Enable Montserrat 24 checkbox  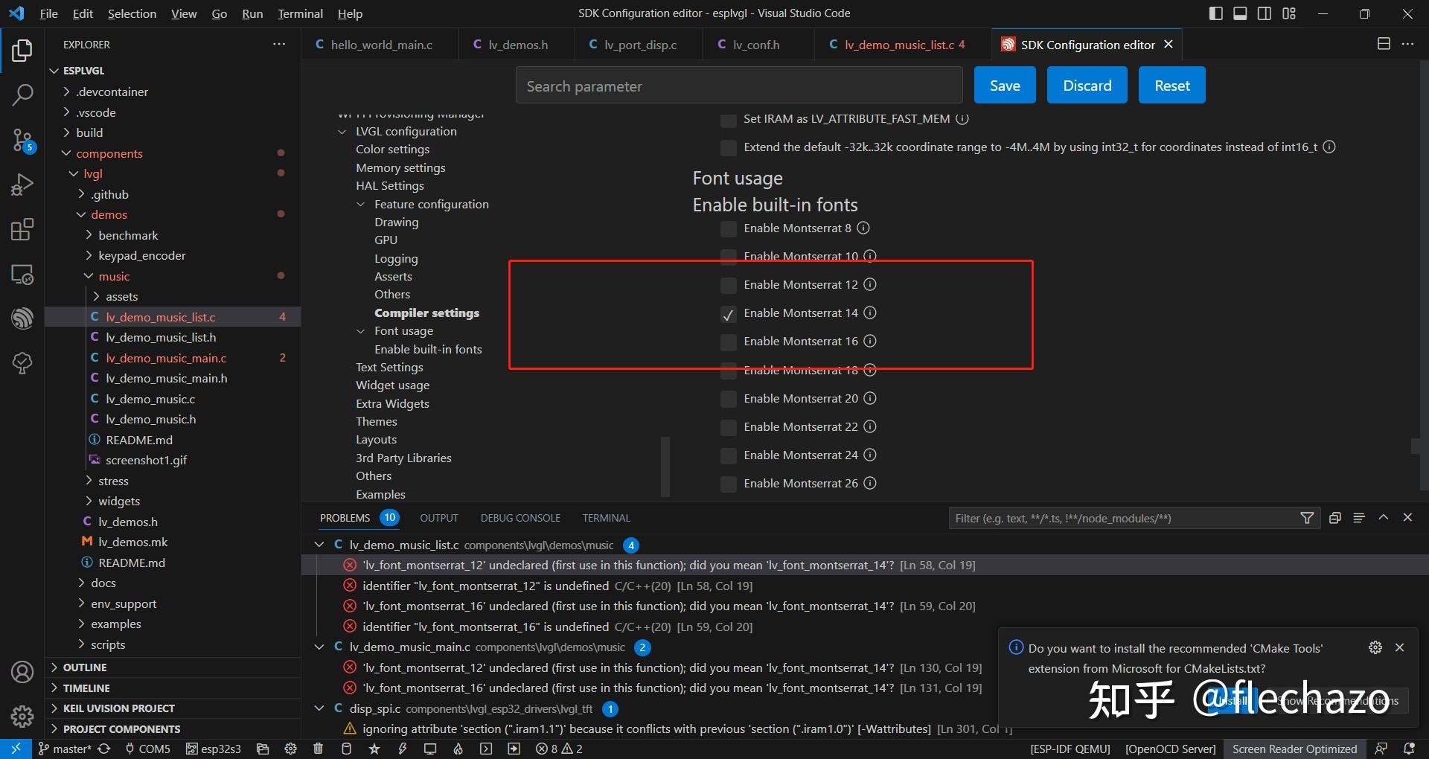(729, 455)
